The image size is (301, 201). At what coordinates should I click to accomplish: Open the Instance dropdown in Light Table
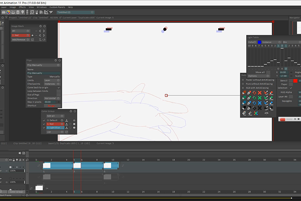click(271, 42)
